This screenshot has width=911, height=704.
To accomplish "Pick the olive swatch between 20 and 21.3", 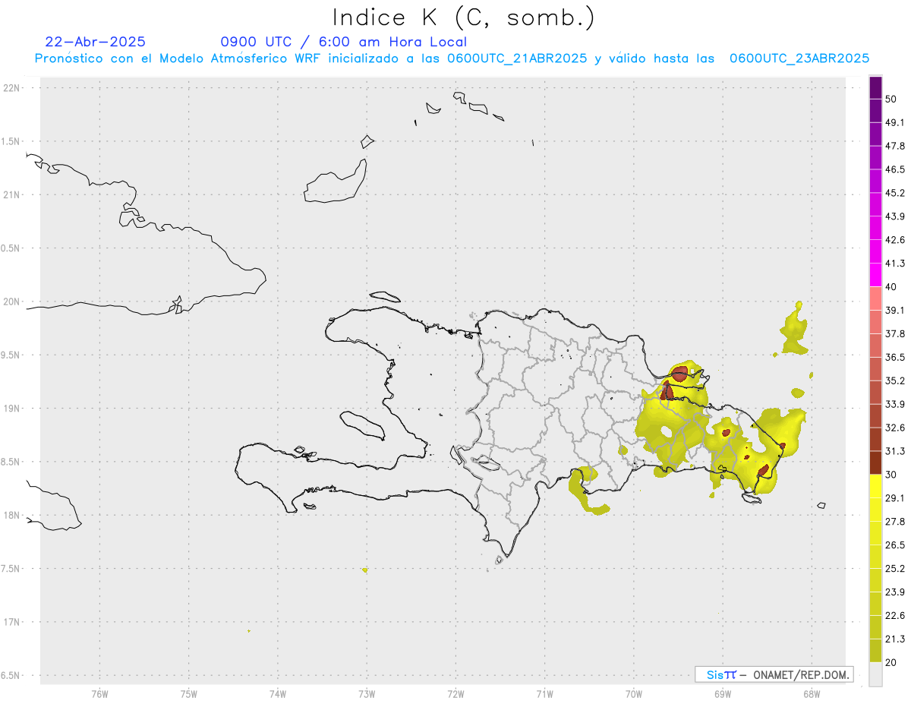I will pos(875,651).
